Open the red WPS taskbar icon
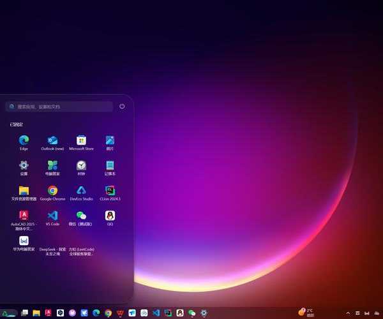Image resolution: width=383 pixels, height=319 pixels. 120,313
